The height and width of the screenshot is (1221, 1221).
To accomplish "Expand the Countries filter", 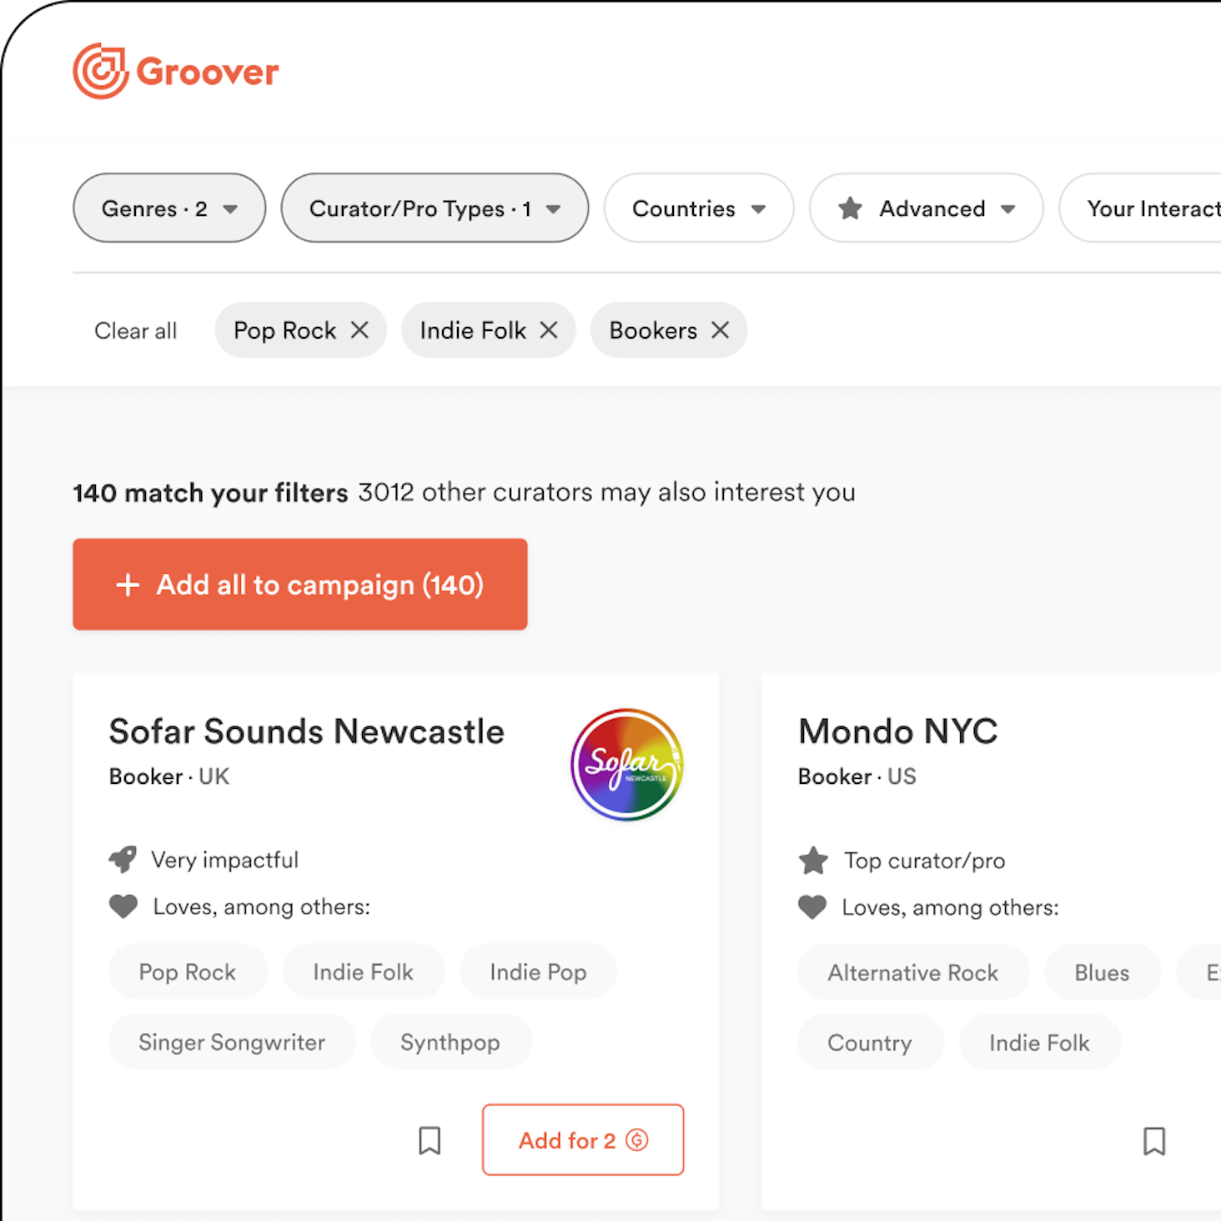I will [x=699, y=208].
